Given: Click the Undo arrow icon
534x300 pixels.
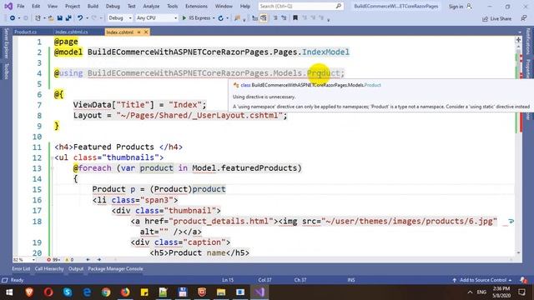Looking at the screenshot, I should click(x=80, y=18).
